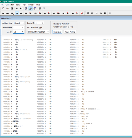The height and width of the screenshot is (138, 132).
Task: Click Reset Ctrs button
Action: [x=57, y=32]
